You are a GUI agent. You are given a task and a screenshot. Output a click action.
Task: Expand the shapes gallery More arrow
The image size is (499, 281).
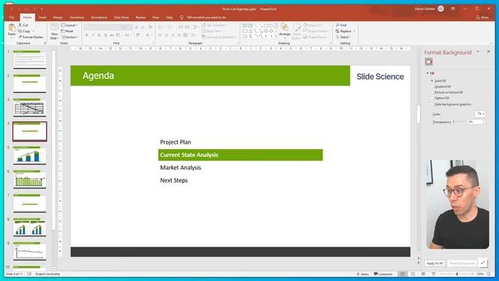coord(276,37)
